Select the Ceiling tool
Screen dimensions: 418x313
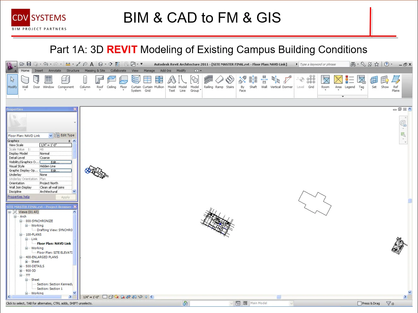click(111, 82)
